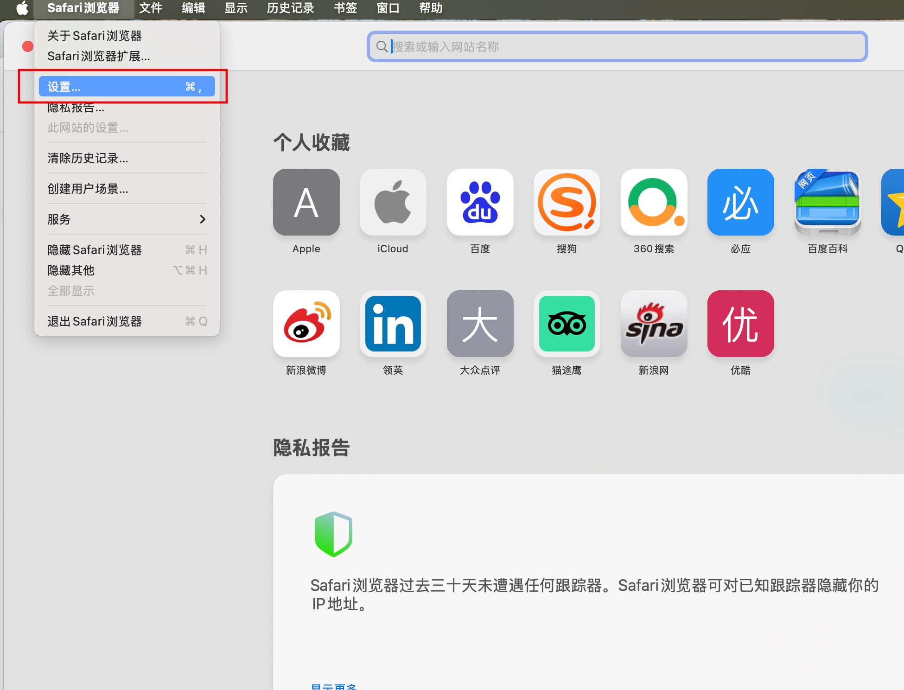The image size is (904, 690).
Task: Open the 书签 menu in menu bar
Action: click(345, 8)
